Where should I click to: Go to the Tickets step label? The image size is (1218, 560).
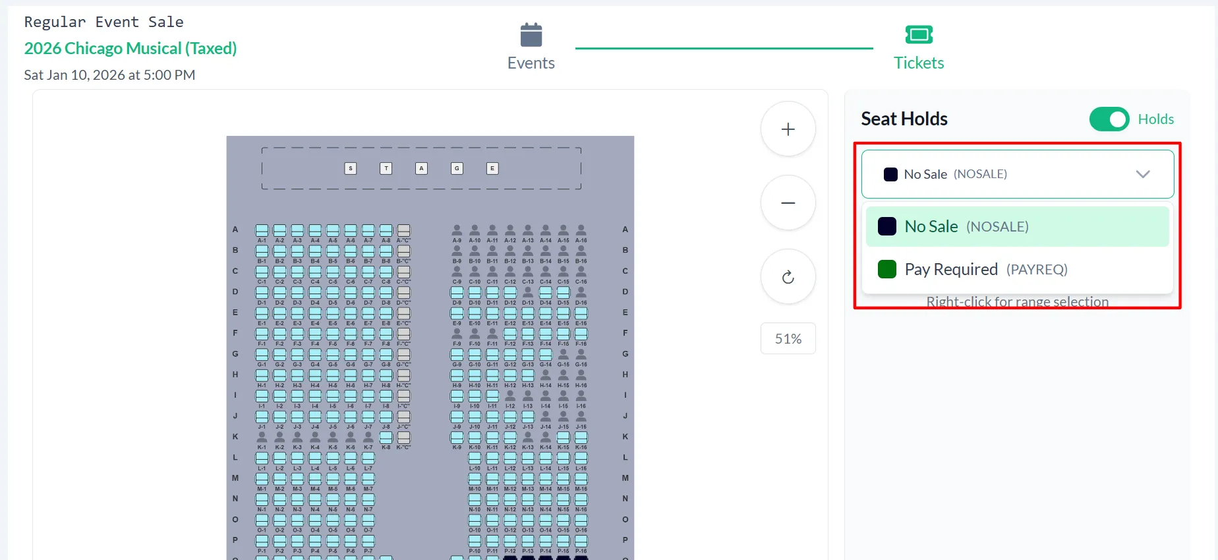coord(919,63)
